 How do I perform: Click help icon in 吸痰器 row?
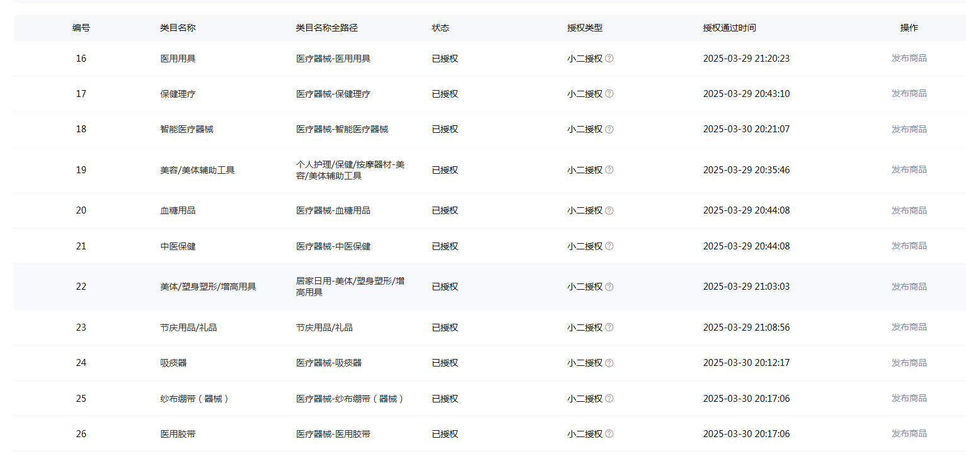(x=609, y=363)
